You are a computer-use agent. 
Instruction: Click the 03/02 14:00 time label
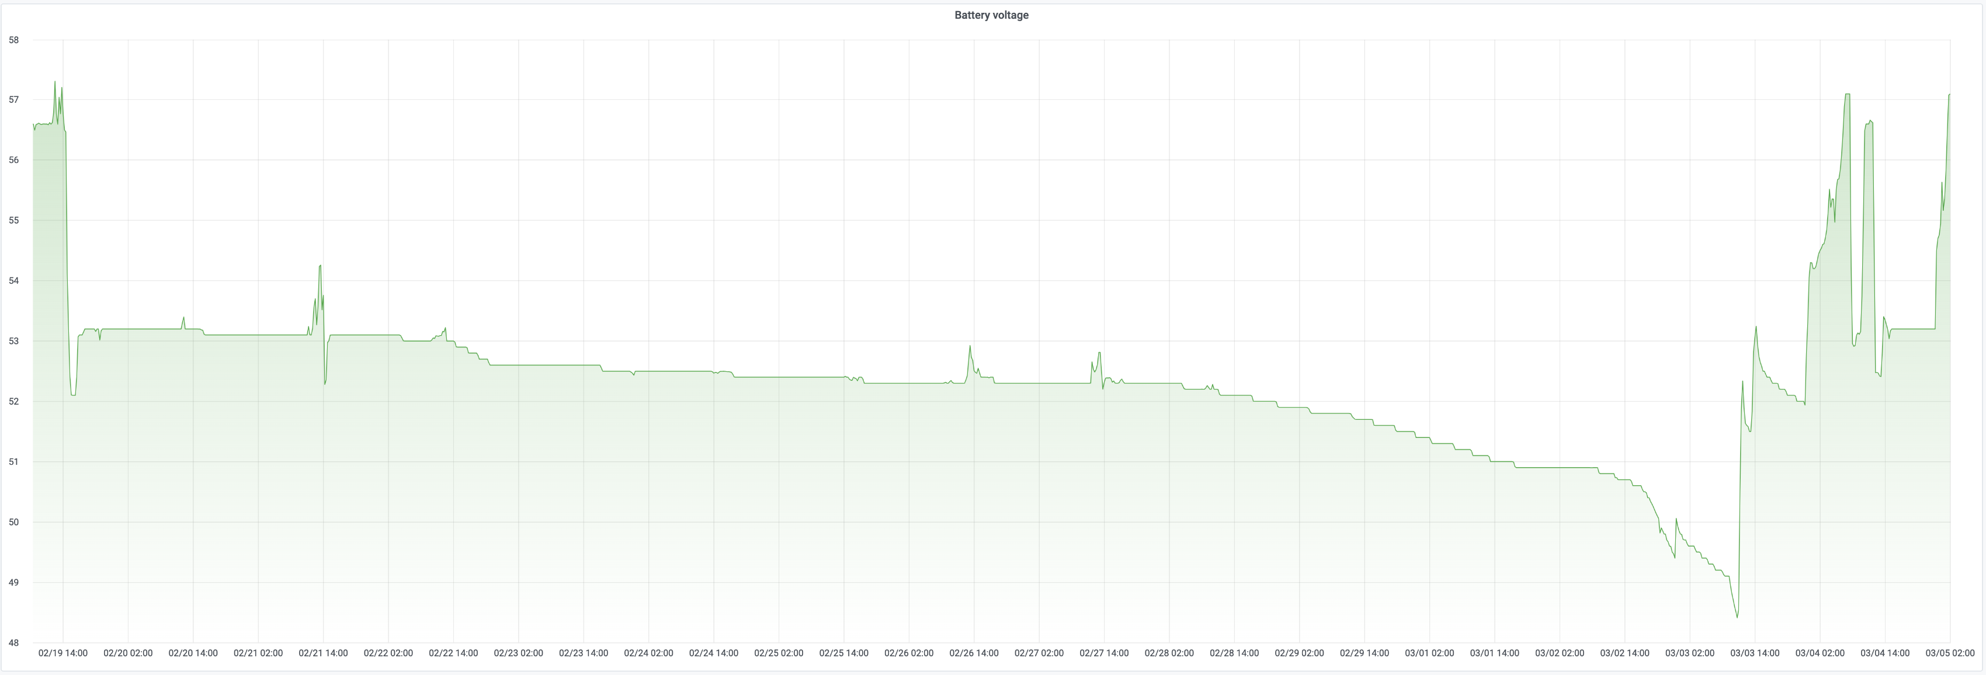pos(1624,653)
